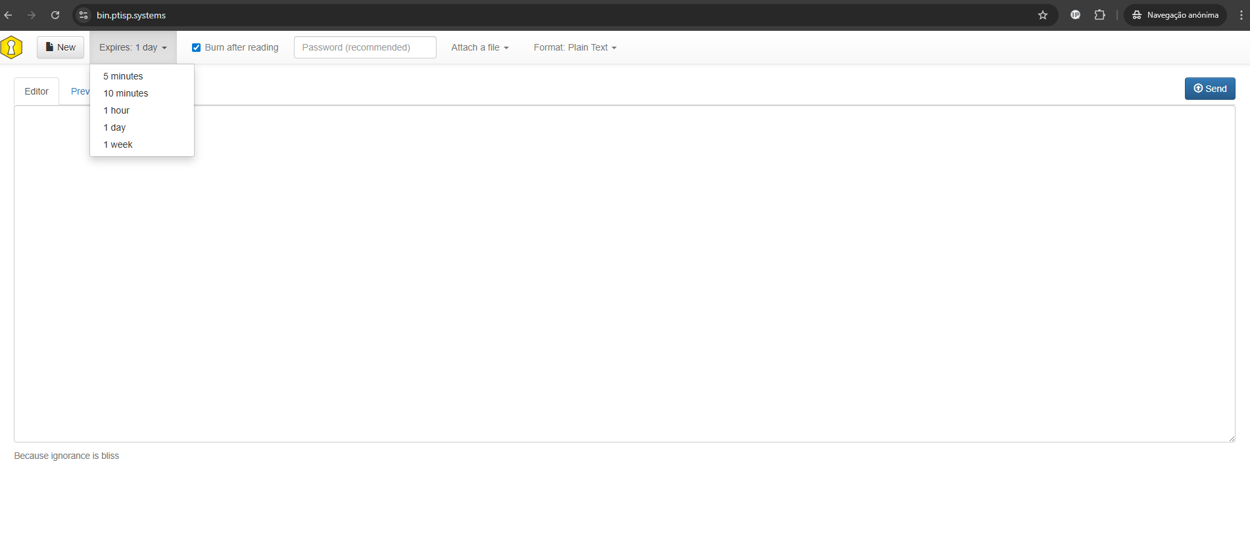Click the Navegação anónima incognito indicator
1250x539 pixels.
click(x=1176, y=15)
